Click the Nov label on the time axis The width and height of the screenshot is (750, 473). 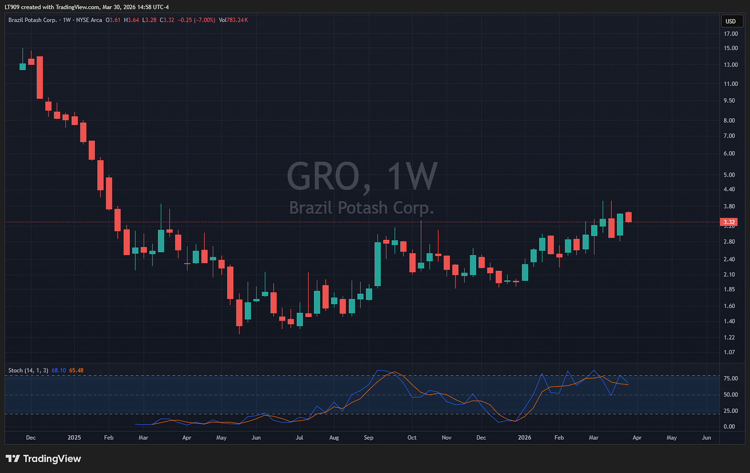pyautogui.click(x=447, y=438)
